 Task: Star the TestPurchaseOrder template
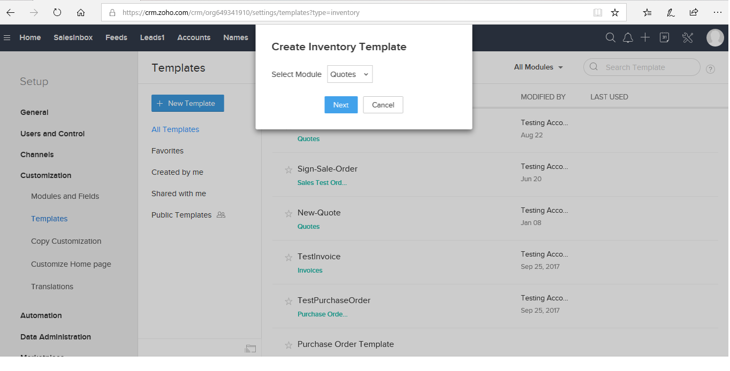pos(288,301)
